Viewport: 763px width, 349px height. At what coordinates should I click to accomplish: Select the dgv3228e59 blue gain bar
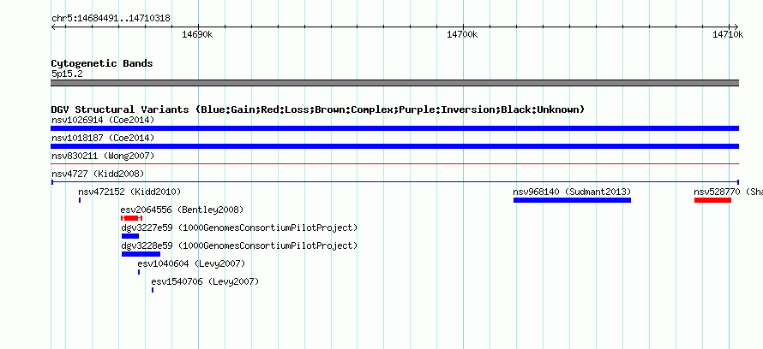(x=141, y=254)
